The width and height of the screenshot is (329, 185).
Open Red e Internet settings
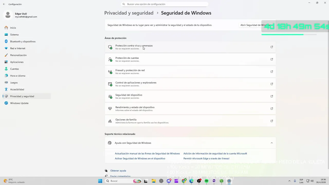coord(27,48)
